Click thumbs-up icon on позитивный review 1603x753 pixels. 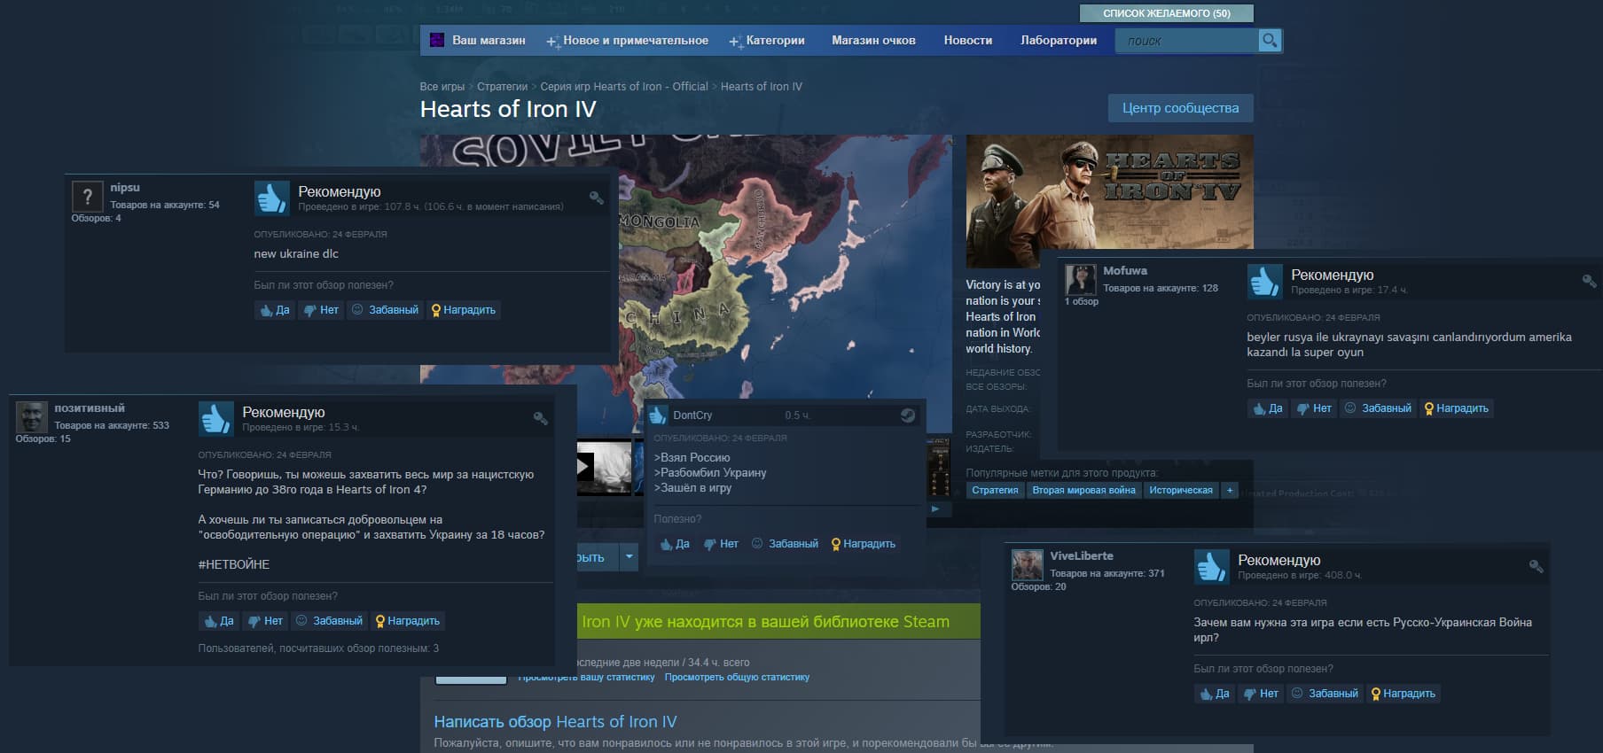coord(215,419)
